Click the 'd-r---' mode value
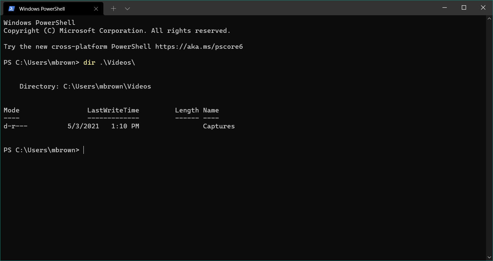The width and height of the screenshot is (493, 261). coord(16,126)
